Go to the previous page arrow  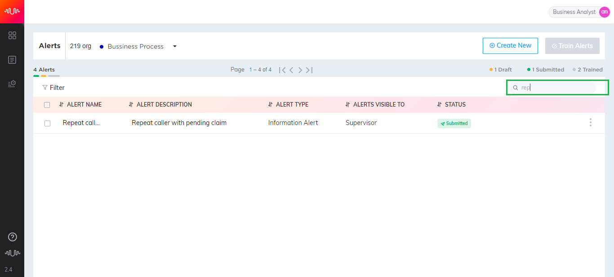(x=291, y=70)
